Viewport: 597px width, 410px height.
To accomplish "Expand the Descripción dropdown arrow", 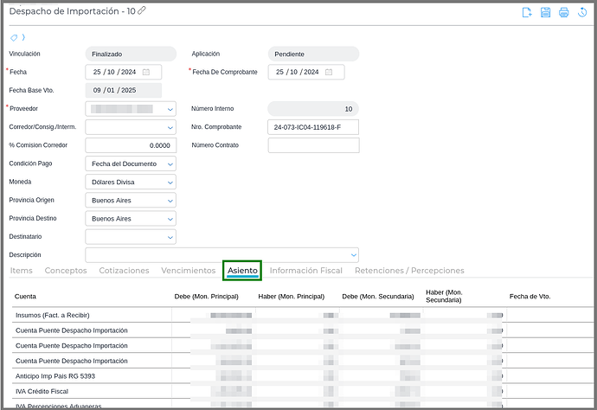I will click(353, 255).
